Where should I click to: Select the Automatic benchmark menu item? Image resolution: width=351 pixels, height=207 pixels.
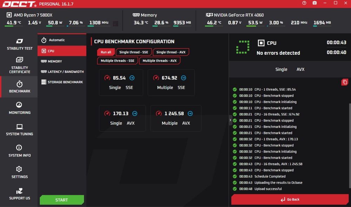click(x=62, y=40)
